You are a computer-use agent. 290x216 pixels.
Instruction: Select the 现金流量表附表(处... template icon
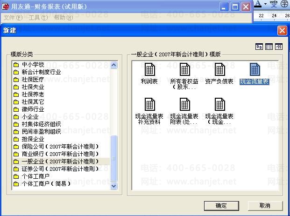(x=184, y=104)
